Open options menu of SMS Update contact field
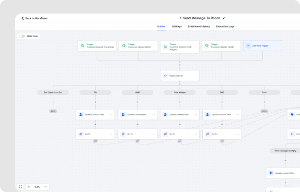Image resolution: width=300 pixels, height=192 pixels. point(238,115)
